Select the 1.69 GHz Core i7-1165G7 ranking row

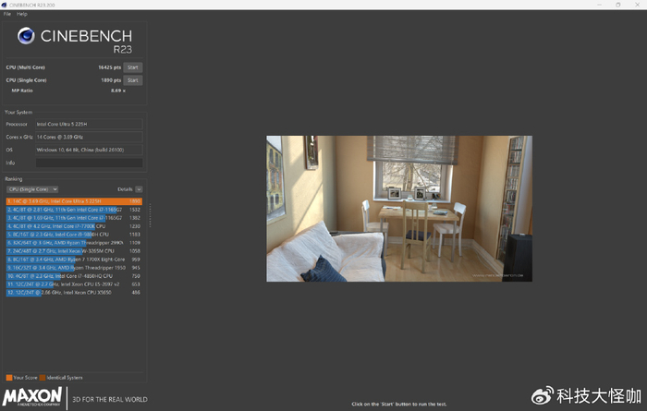[74, 218]
